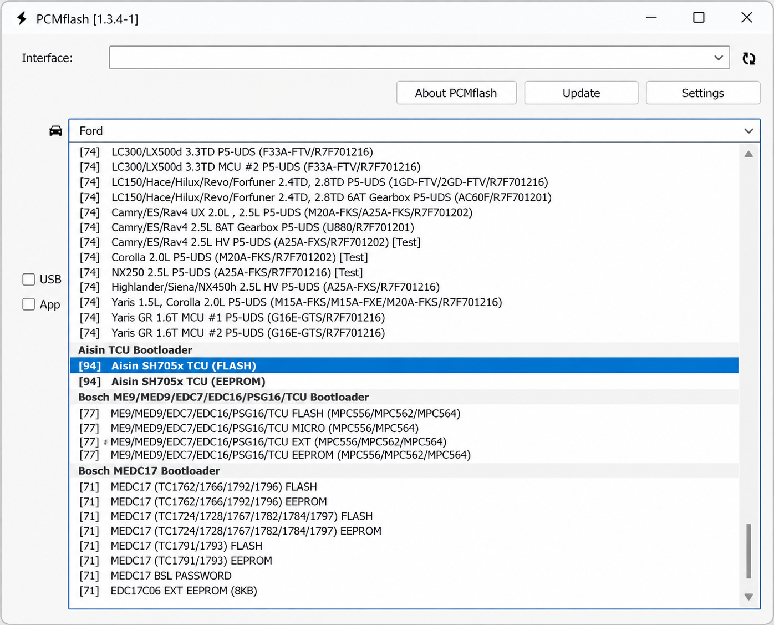774x625 pixels.
Task: Tick the App checkbox
Action: (29, 304)
